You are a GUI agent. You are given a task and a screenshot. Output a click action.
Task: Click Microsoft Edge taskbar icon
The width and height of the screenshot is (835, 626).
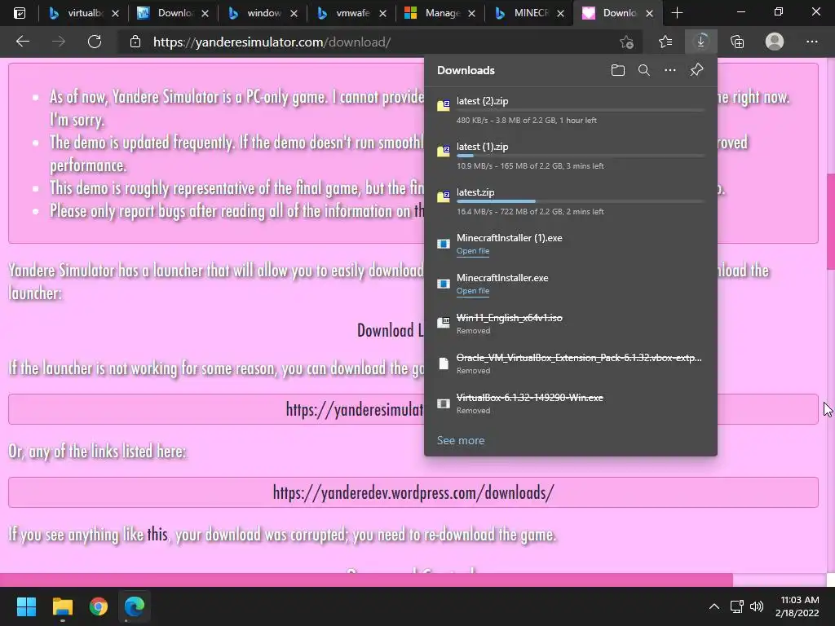(x=135, y=606)
